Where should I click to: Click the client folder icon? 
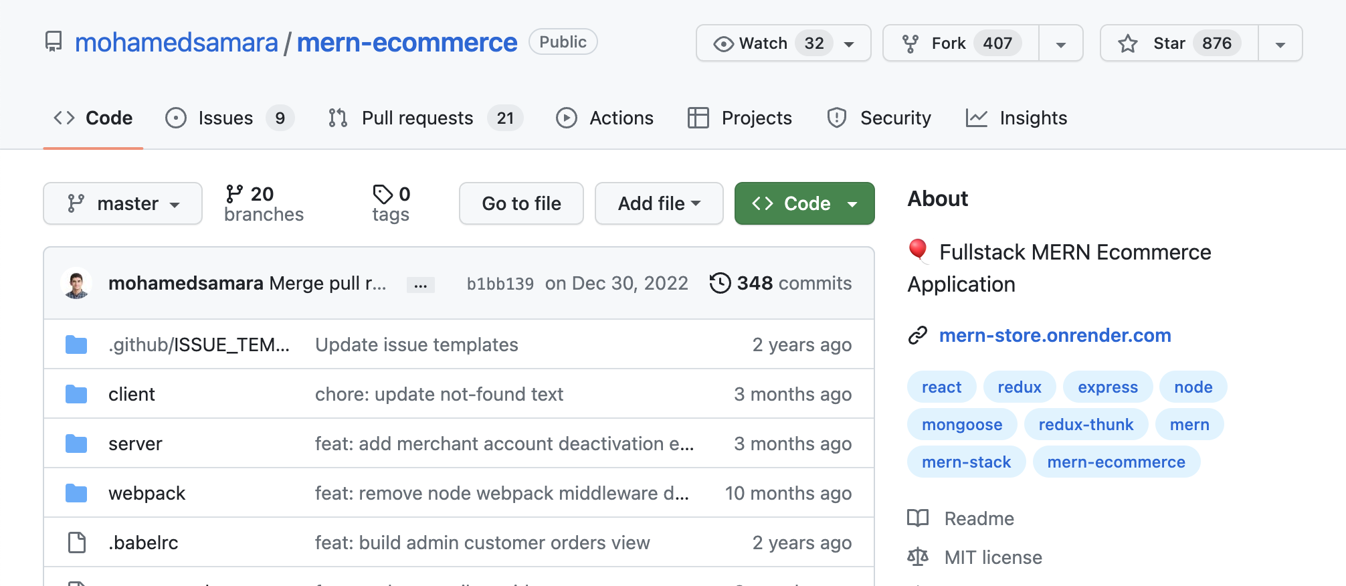point(76,394)
